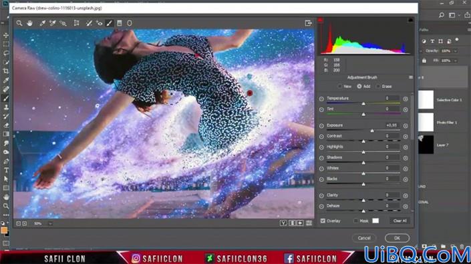This screenshot has width=471, height=264.
Task: Click the Cancel button
Action: [364, 238]
